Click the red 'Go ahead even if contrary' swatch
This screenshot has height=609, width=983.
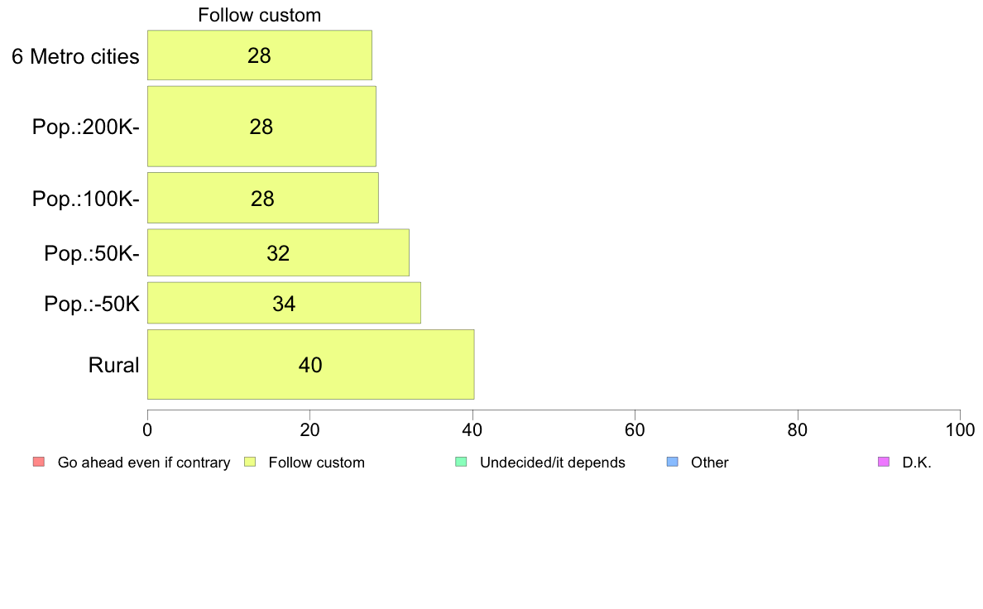coord(39,463)
